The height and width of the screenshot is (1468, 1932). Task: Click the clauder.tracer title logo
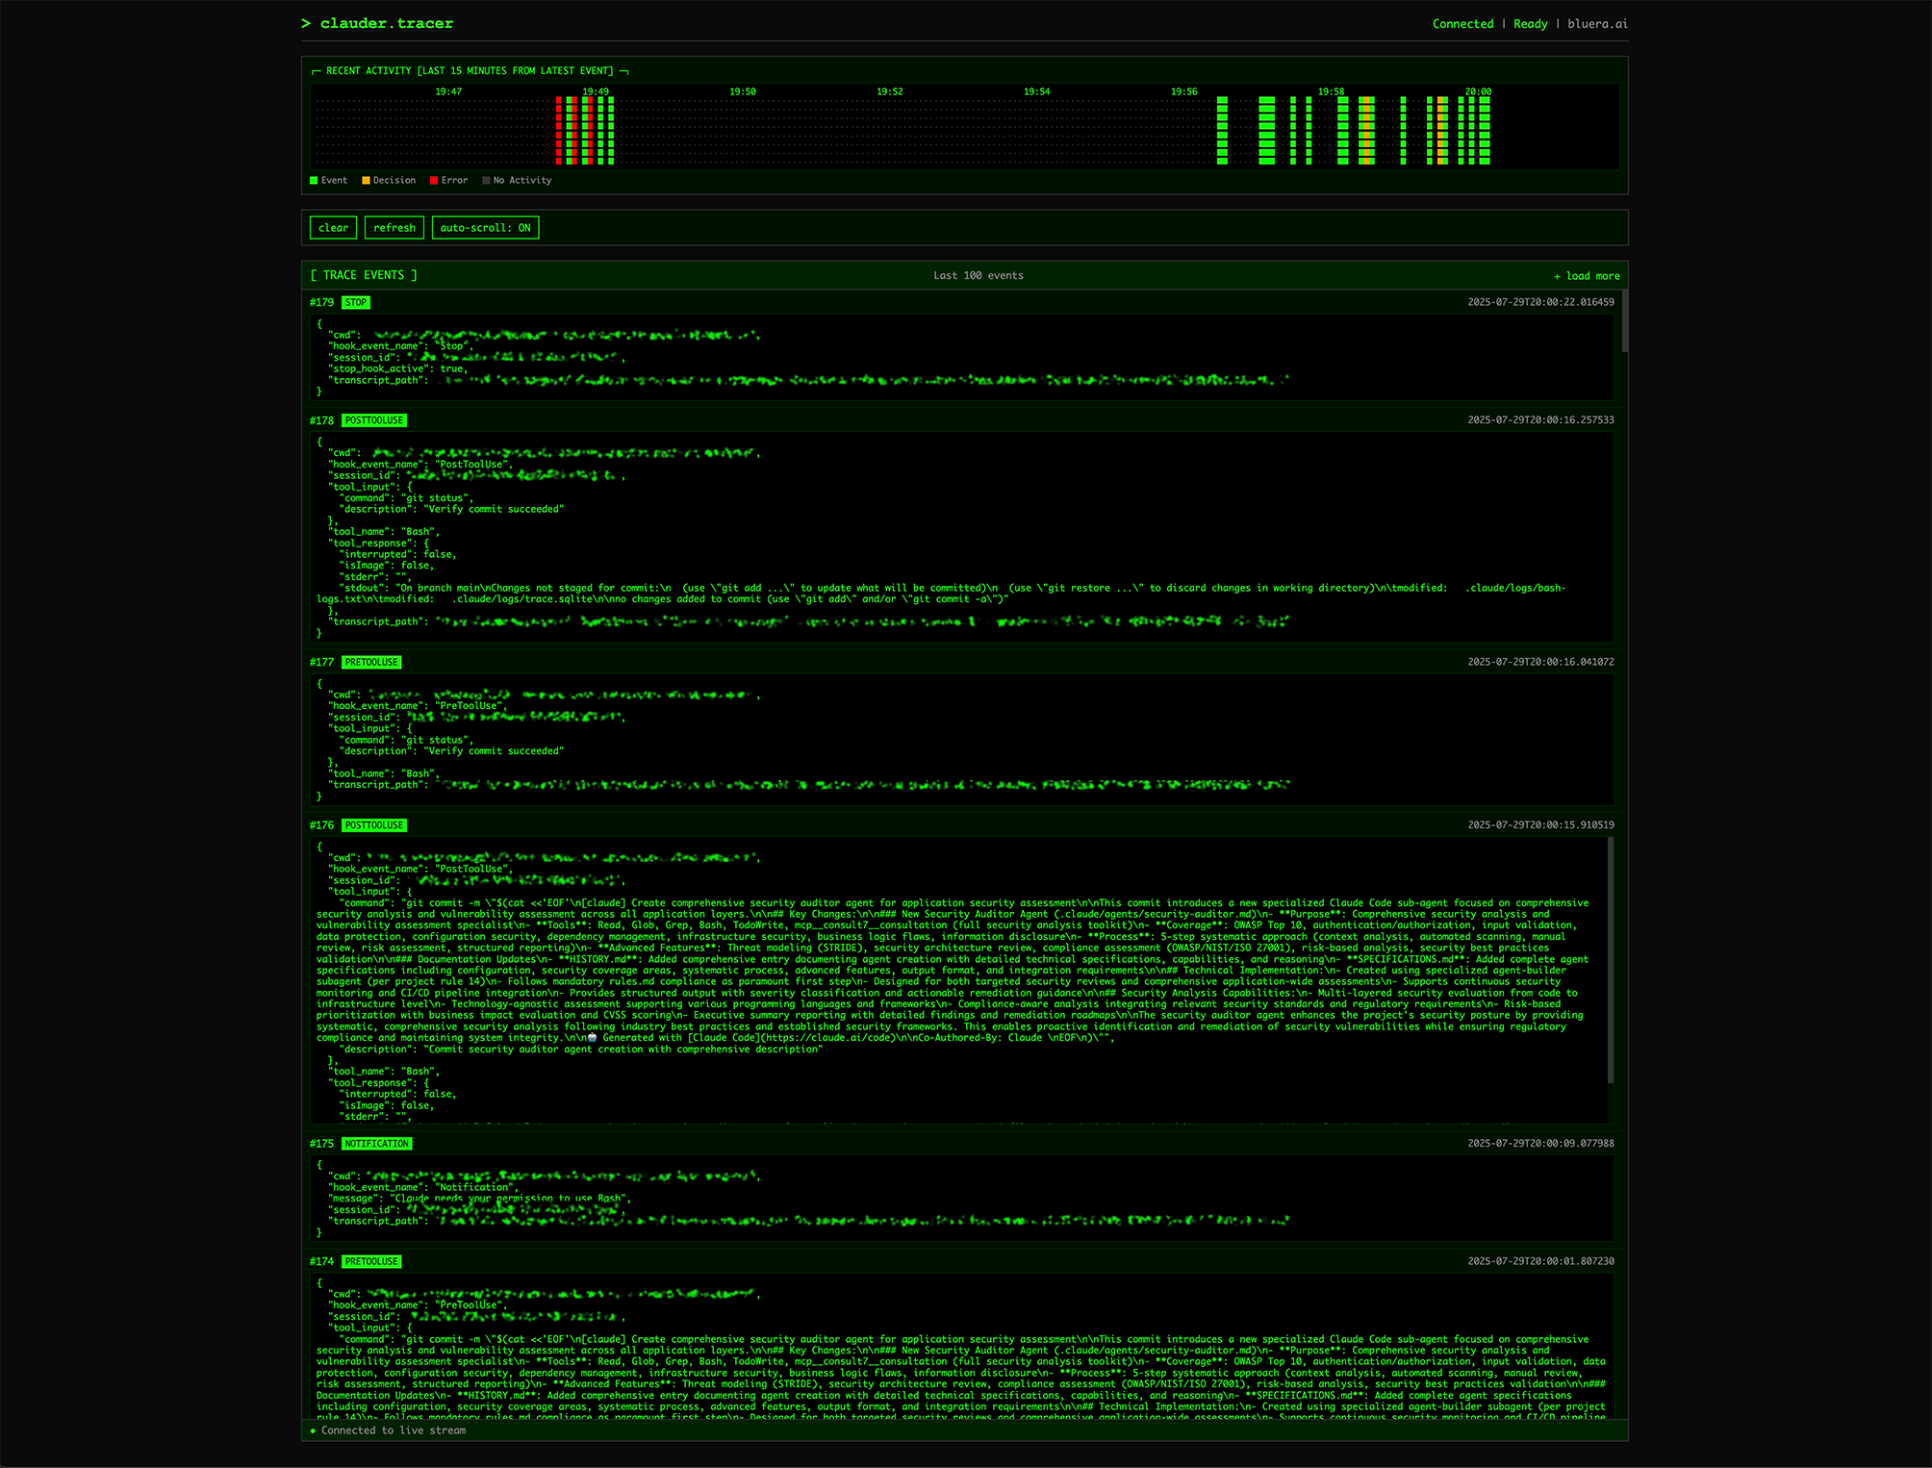[x=386, y=23]
